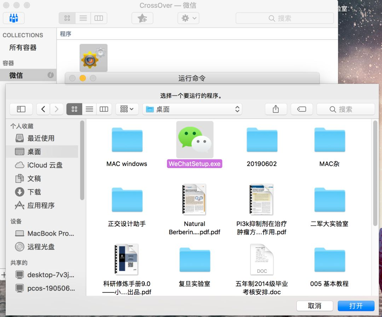Click the tags button in file dialog

tap(302, 109)
